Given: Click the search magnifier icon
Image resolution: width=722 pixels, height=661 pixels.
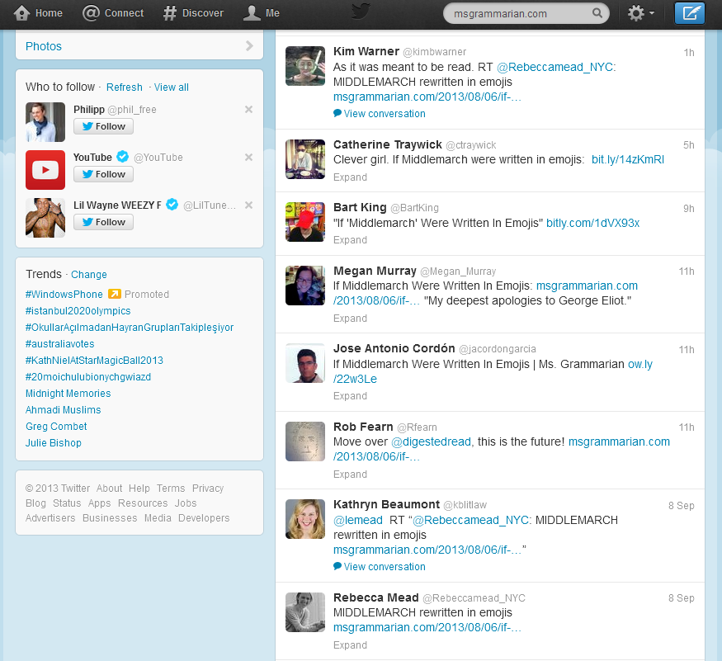Looking at the screenshot, I should 597,14.
